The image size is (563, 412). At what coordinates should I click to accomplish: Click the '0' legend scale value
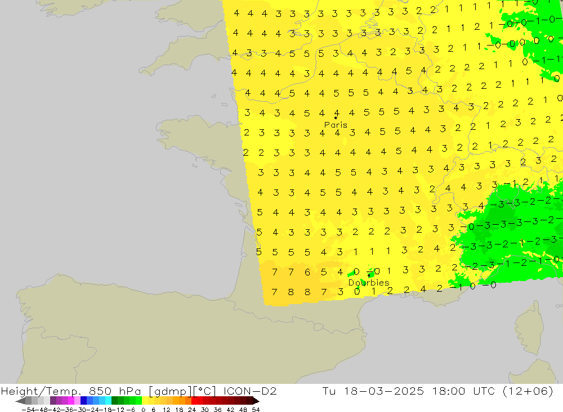143,410
